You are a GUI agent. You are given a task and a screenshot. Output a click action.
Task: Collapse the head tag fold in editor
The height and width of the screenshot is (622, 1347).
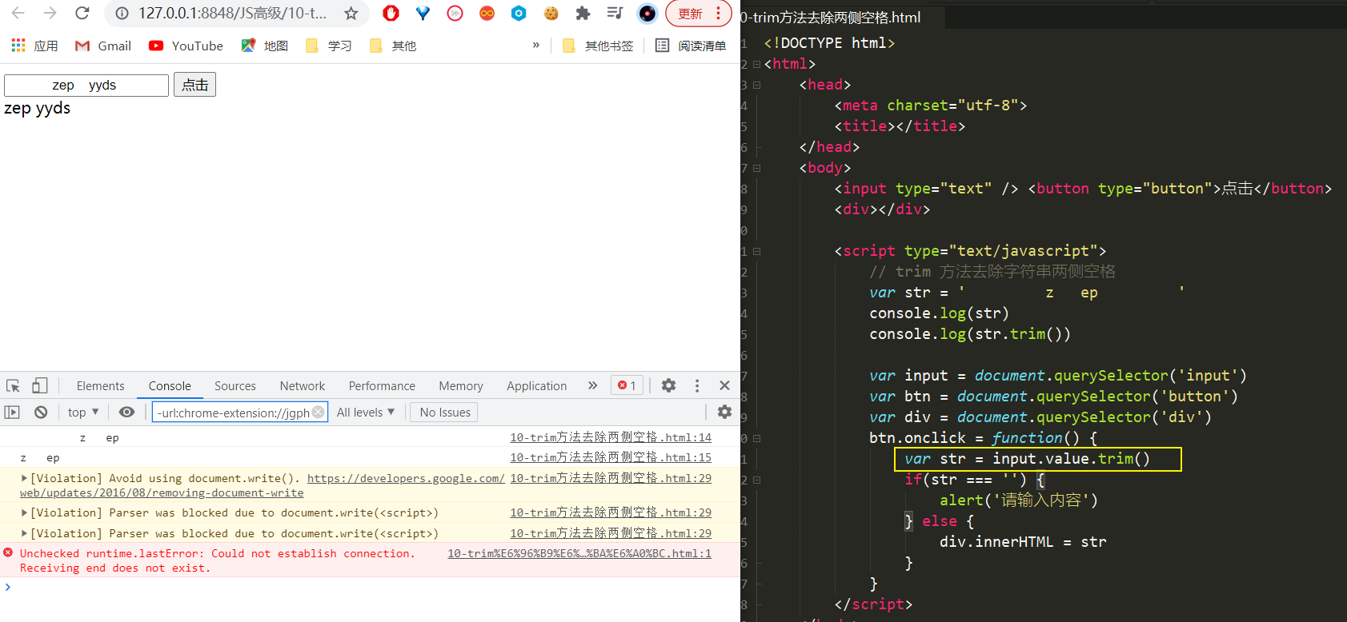756,85
